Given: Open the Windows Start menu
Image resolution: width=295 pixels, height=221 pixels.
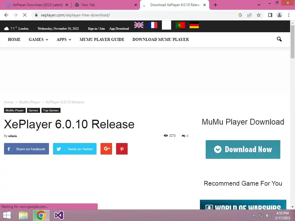Looking at the screenshot, I should coord(7,215).
